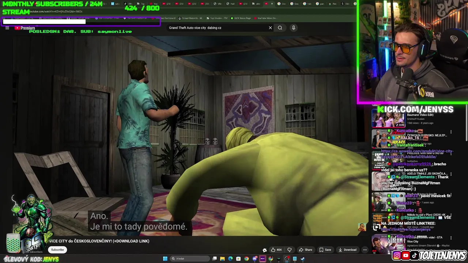Clear the YouTube search query with X
The width and height of the screenshot is (468, 263).
tap(270, 28)
